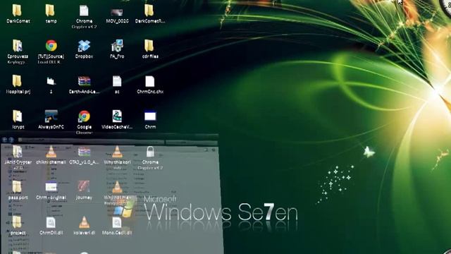Open the pass port folder

coord(17,187)
